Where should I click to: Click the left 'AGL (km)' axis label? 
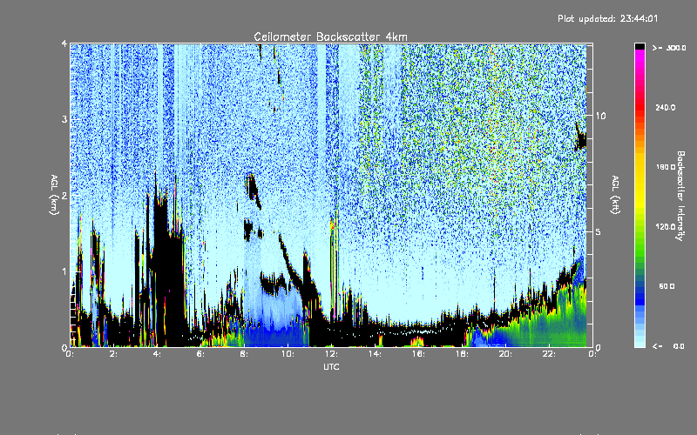pos(54,195)
